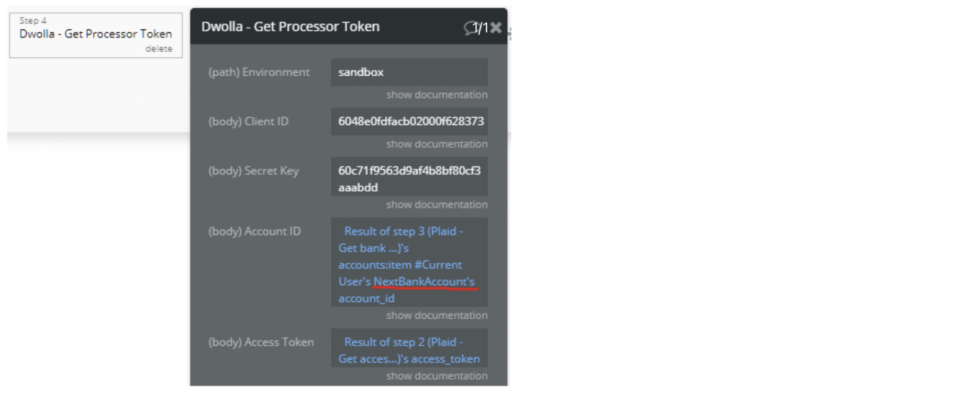Click the comment bubble icon in panel header
The width and height of the screenshot is (958, 395).
(x=470, y=28)
